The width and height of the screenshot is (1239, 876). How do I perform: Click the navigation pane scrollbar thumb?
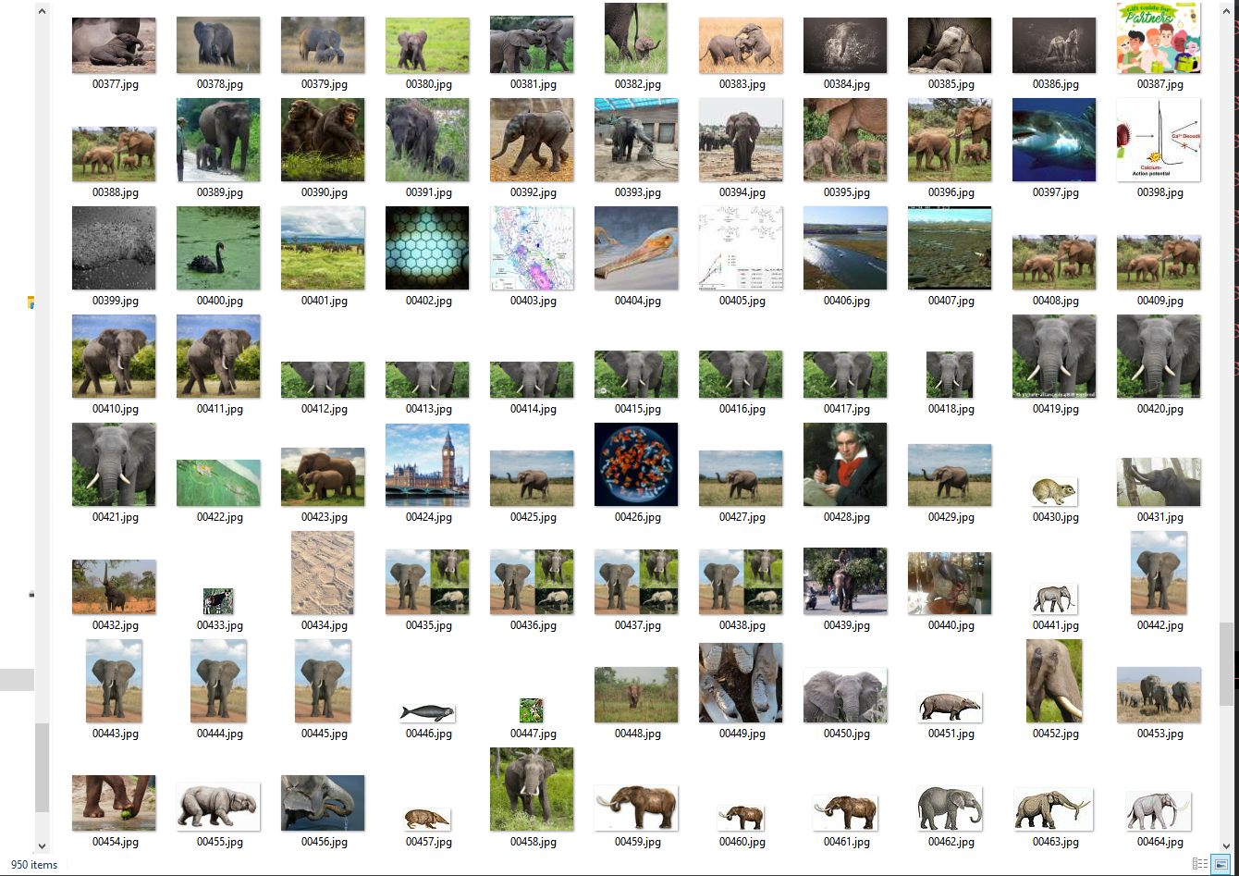(40, 767)
